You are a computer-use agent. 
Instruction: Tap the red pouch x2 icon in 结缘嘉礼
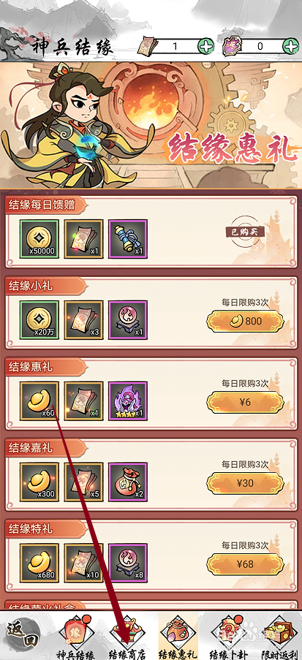tap(128, 482)
